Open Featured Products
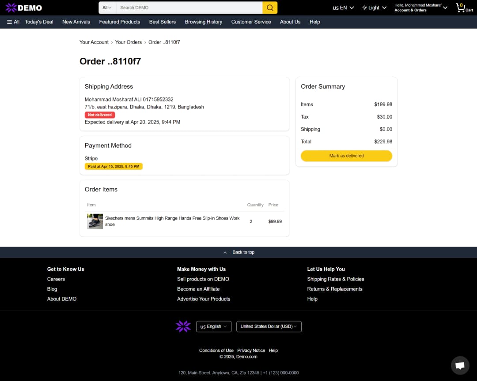Viewport: 477px width, 381px height. tap(120, 22)
